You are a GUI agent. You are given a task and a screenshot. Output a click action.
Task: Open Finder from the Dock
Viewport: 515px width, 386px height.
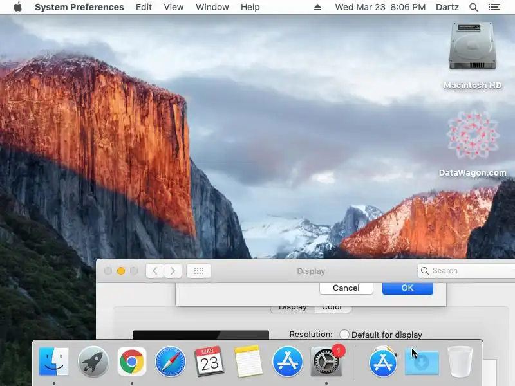(54, 362)
